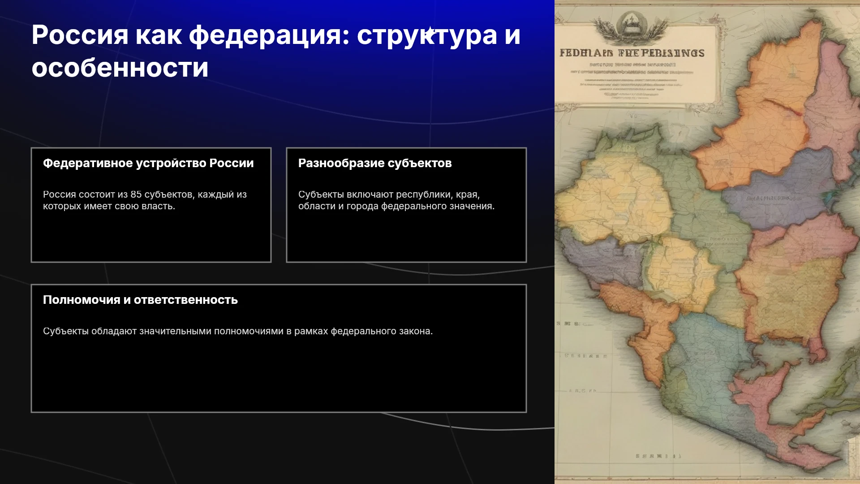Select the Федеративное устройство России heading
This screenshot has height=484, width=860.
(148, 163)
